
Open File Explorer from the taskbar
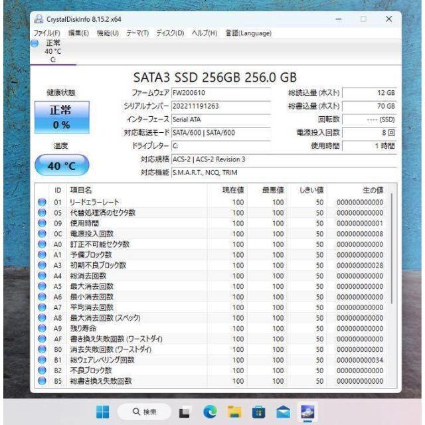234,412
